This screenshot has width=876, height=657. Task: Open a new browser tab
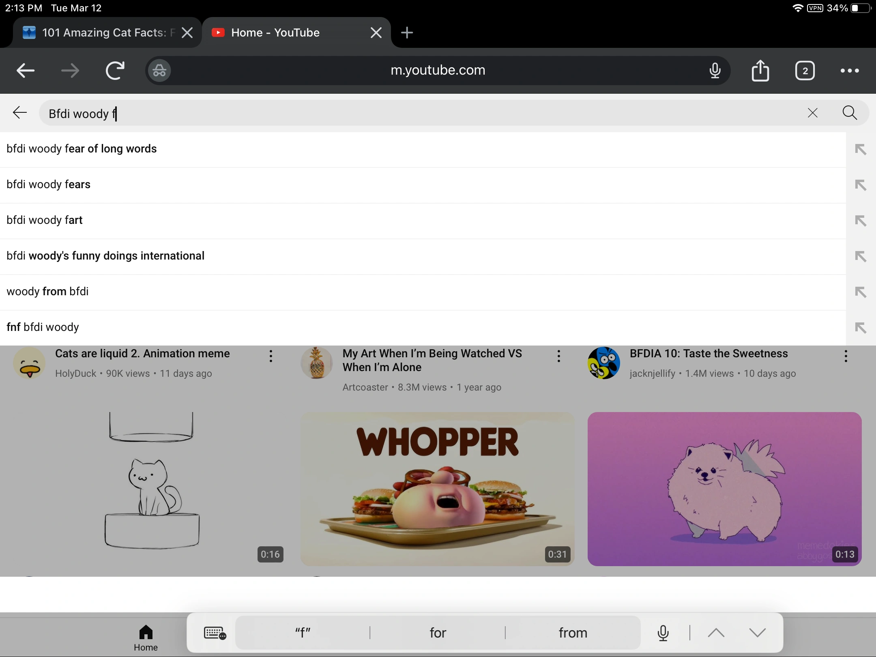pyautogui.click(x=406, y=32)
